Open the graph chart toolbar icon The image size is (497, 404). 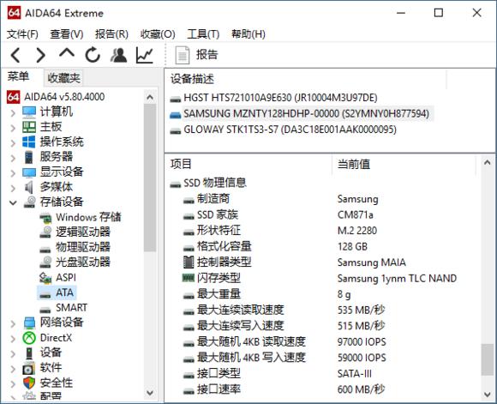pos(145,55)
